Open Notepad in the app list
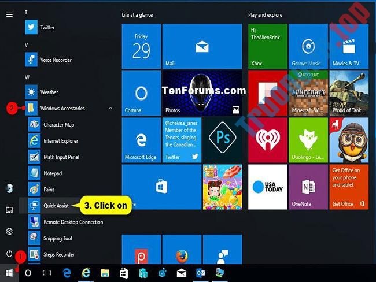The height and width of the screenshot is (282, 376). tap(52, 173)
